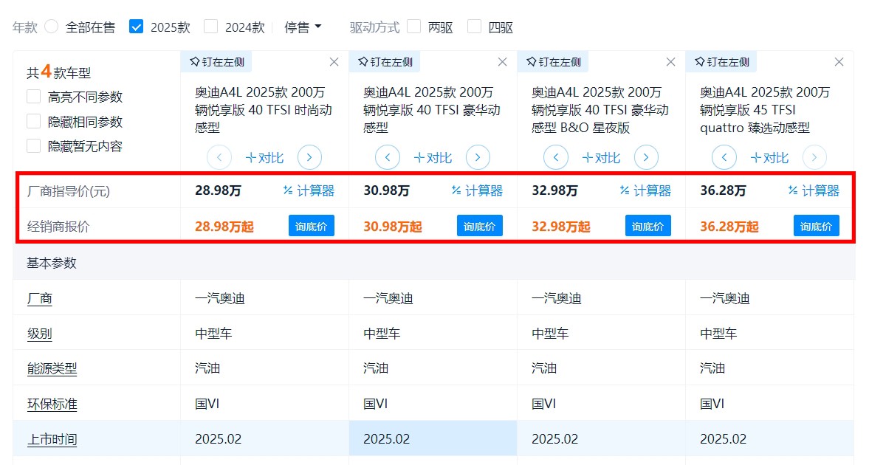
Task: Enable 高亮不同参数 checkbox
Action: pyautogui.click(x=34, y=97)
